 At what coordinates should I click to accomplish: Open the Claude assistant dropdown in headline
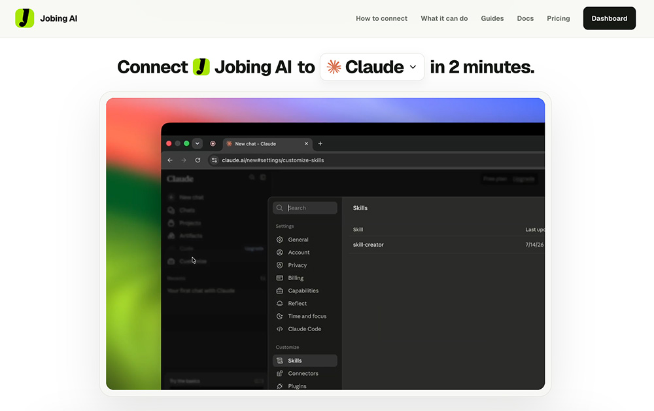coord(372,67)
